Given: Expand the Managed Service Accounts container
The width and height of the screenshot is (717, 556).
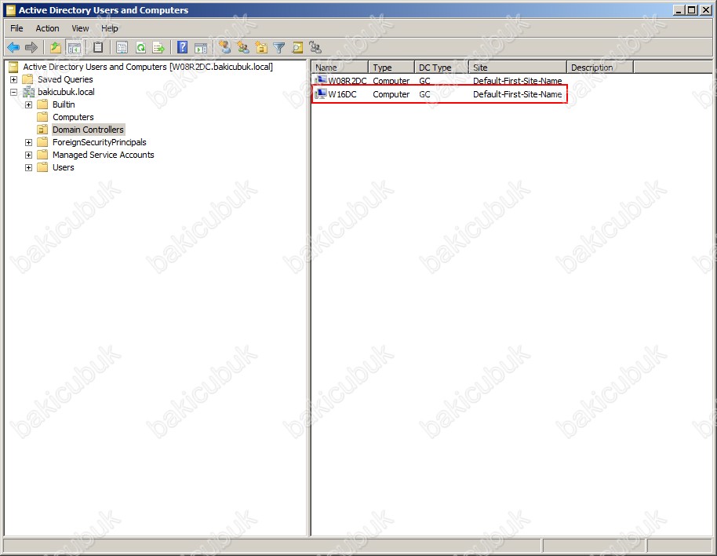Looking at the screenshot, I should pos(28,155).
